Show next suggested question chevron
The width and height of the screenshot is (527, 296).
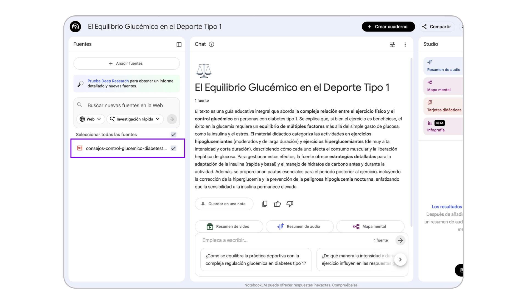[x=400, y=260]
